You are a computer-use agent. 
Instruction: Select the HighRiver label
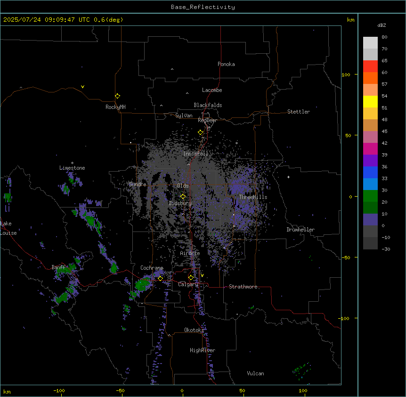(203, 350)
